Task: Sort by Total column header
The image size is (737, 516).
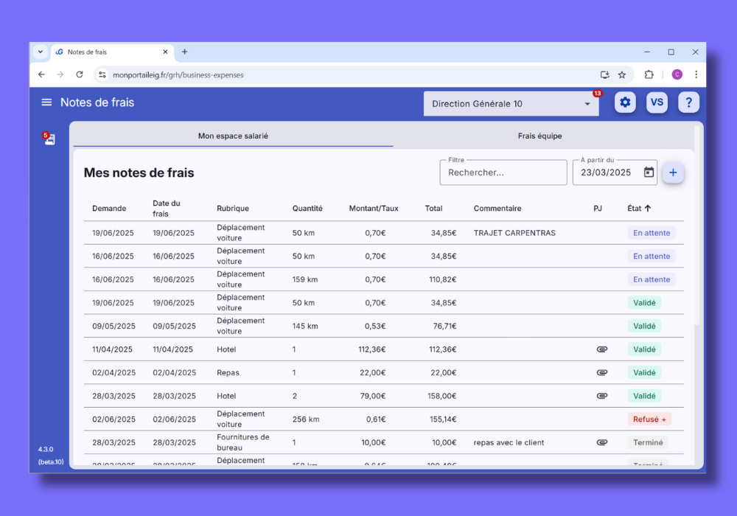Action: [433, 208]
